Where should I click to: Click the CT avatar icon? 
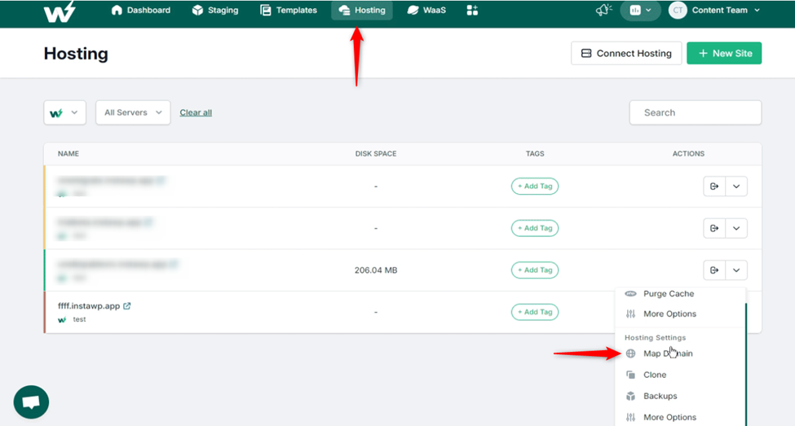pos(678,10)
